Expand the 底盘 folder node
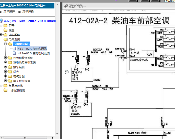This screenshot has width=175, height=139. tap(1, 30)
